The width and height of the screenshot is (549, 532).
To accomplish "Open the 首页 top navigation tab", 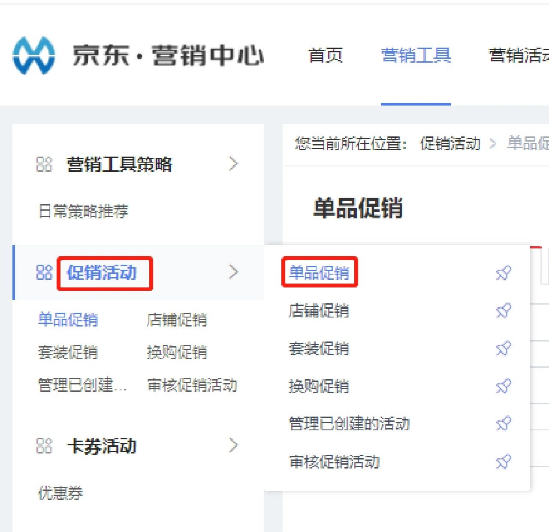I will coord(326,56).
